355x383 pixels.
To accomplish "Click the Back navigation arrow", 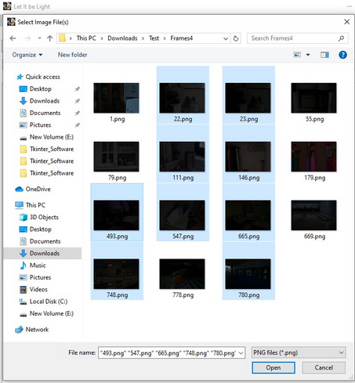I will [13, 38].
